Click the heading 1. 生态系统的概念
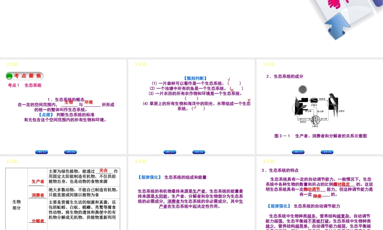This screenshot has width=383, height=230. [66, 100]
